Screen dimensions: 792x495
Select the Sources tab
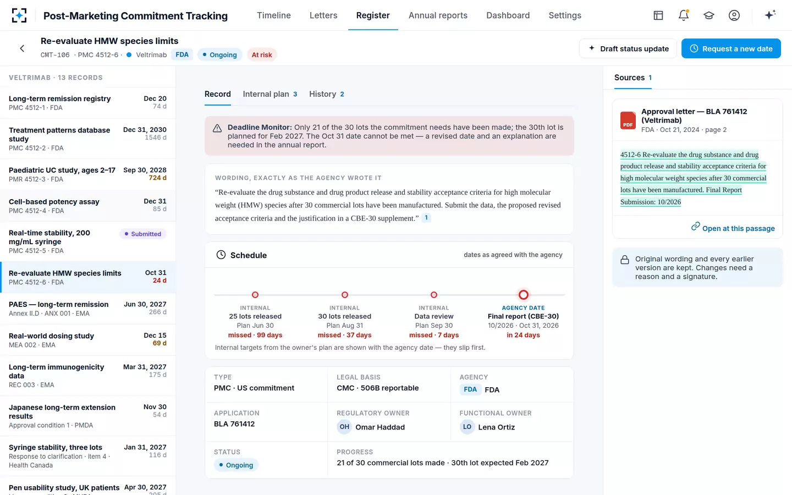[633, 78]
